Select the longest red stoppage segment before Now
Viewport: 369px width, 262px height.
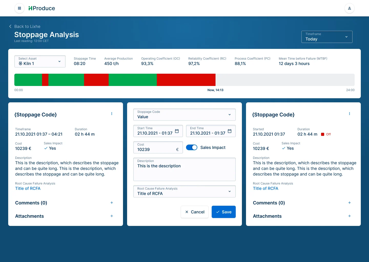(186, 80)
